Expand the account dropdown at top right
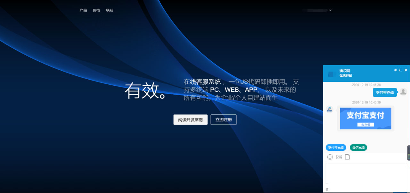410x193 pixels. click(x=330, y=10)
